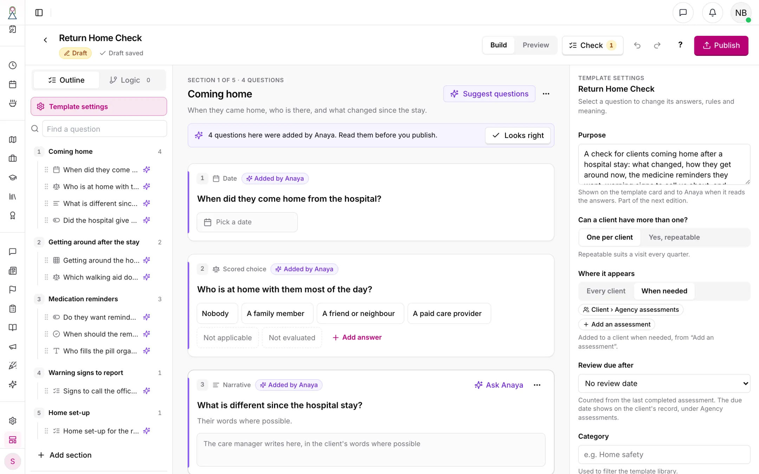Select 'When needed' option
759x474 pixels.
pyautogui.click(x=664, y=291)
